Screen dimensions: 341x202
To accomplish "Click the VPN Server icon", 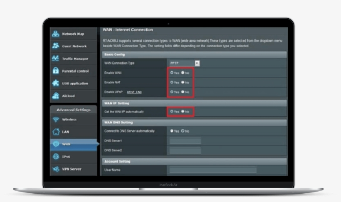I will pos(56,169).
